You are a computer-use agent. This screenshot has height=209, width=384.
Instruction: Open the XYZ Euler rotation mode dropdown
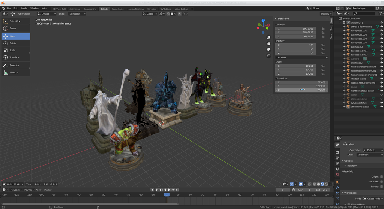click(x=301, y=58)
